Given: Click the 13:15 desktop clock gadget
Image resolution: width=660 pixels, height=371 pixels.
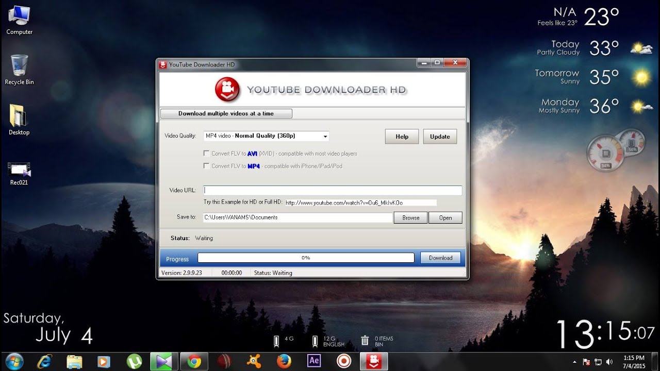Looking at the screenshot, I should [x=605, y=333].
